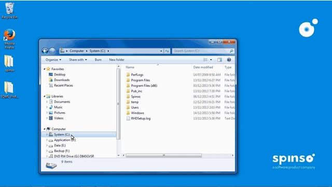Screen dimensions: 332x187
Task: Click Computer in the address breadcrumb
Action: point(77,51)
